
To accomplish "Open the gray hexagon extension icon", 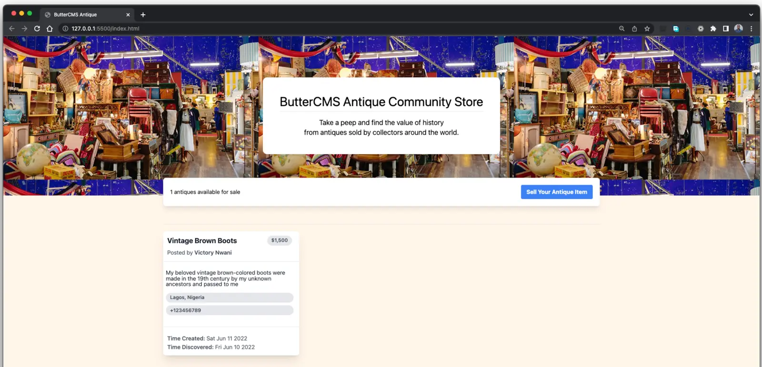I will (701, 29).
